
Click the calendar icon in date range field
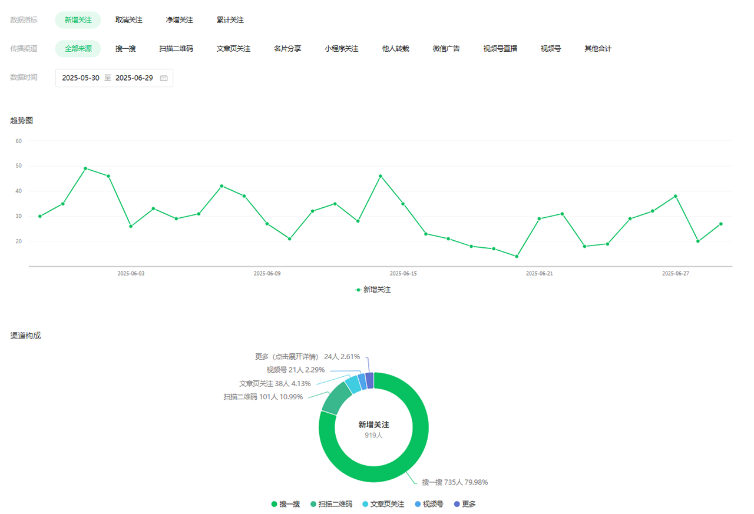pos(164,78)
